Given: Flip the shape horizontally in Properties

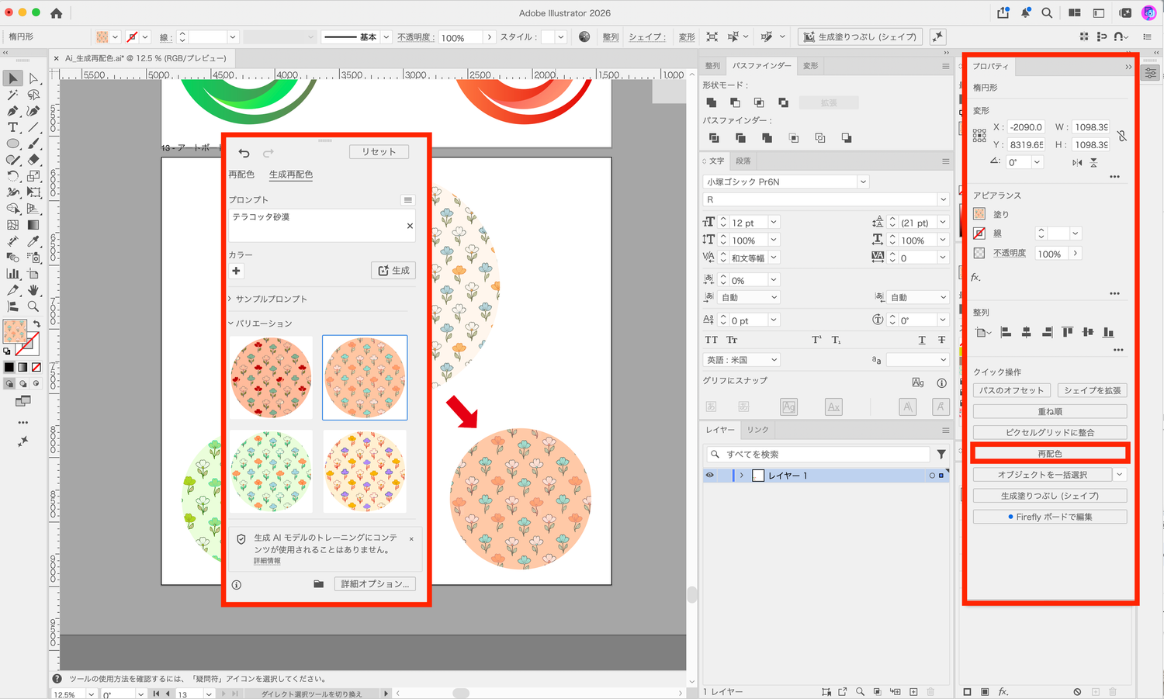Looking at the screenshot, I should [1077, 162].
